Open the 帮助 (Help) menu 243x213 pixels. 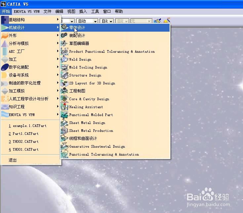coord(119,12)
